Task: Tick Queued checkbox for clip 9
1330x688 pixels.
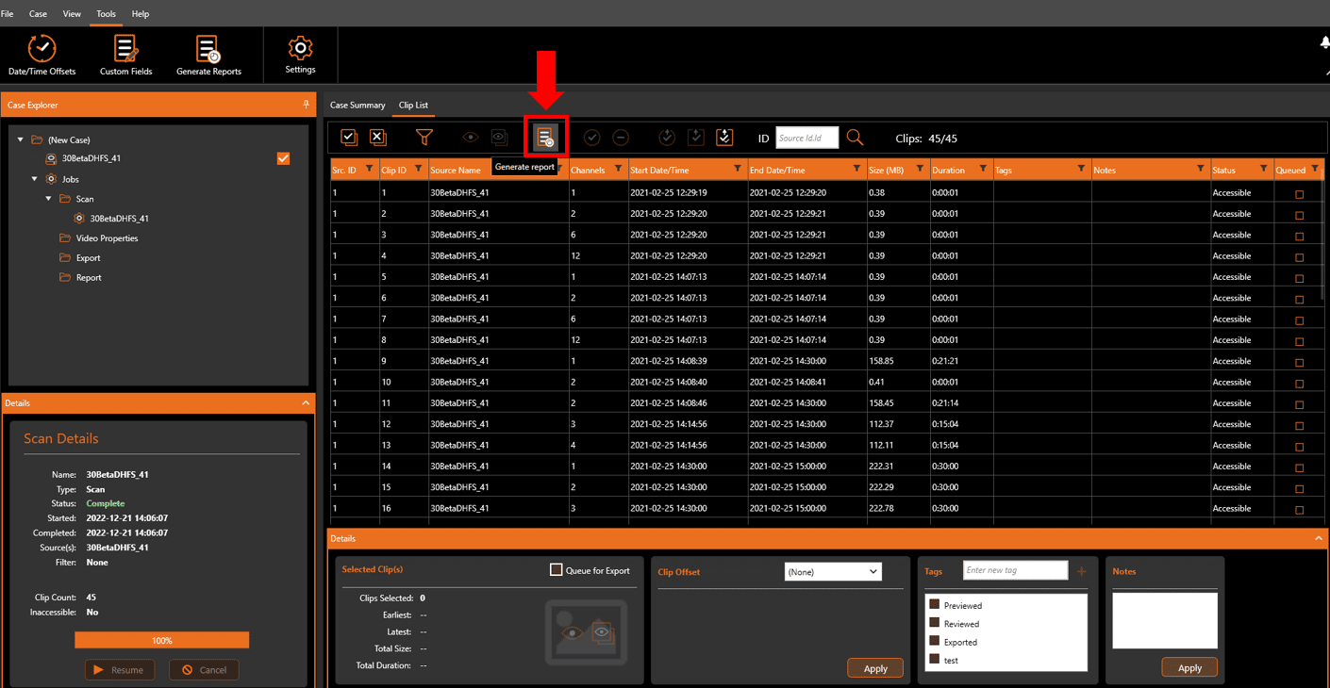Action: pyautogui.click(x=1299, y=362)
